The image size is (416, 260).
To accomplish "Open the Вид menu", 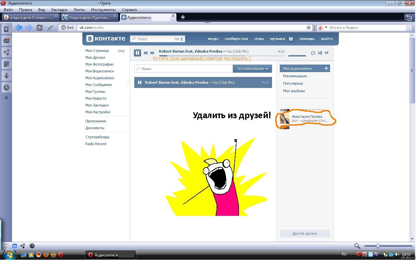I will pos(42,10).
